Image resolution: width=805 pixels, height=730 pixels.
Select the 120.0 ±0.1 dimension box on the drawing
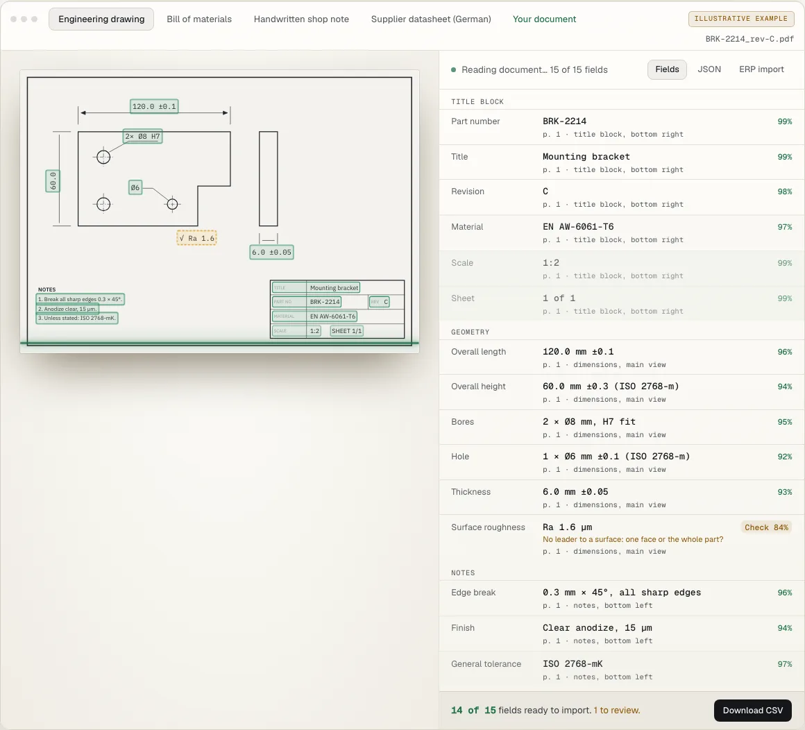[x=154, y=106]
